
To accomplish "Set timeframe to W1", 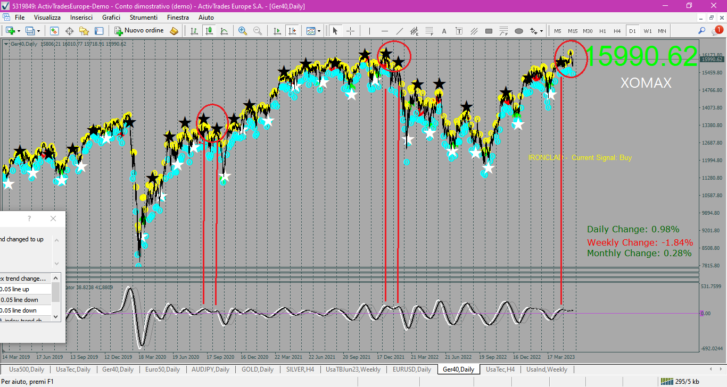I will [647, 31].
